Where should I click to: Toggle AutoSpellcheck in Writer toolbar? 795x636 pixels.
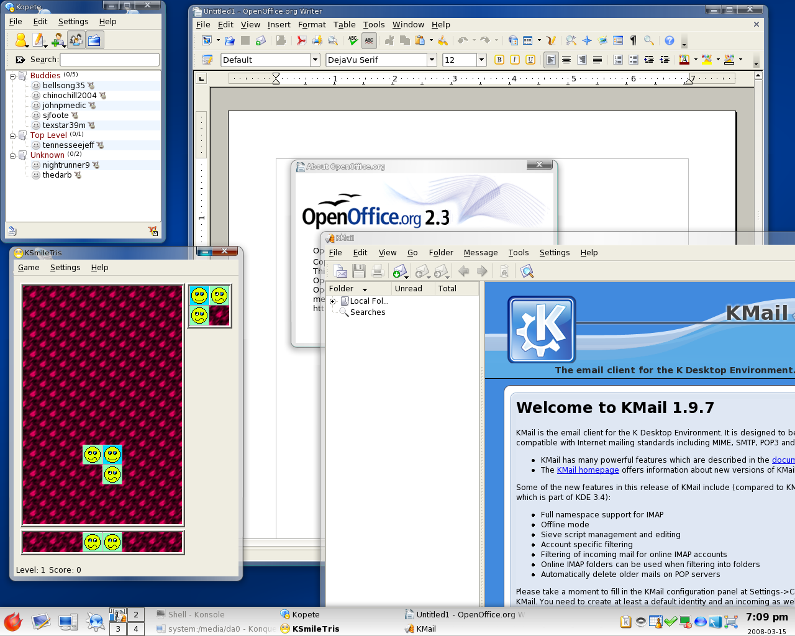coord(369,40)
